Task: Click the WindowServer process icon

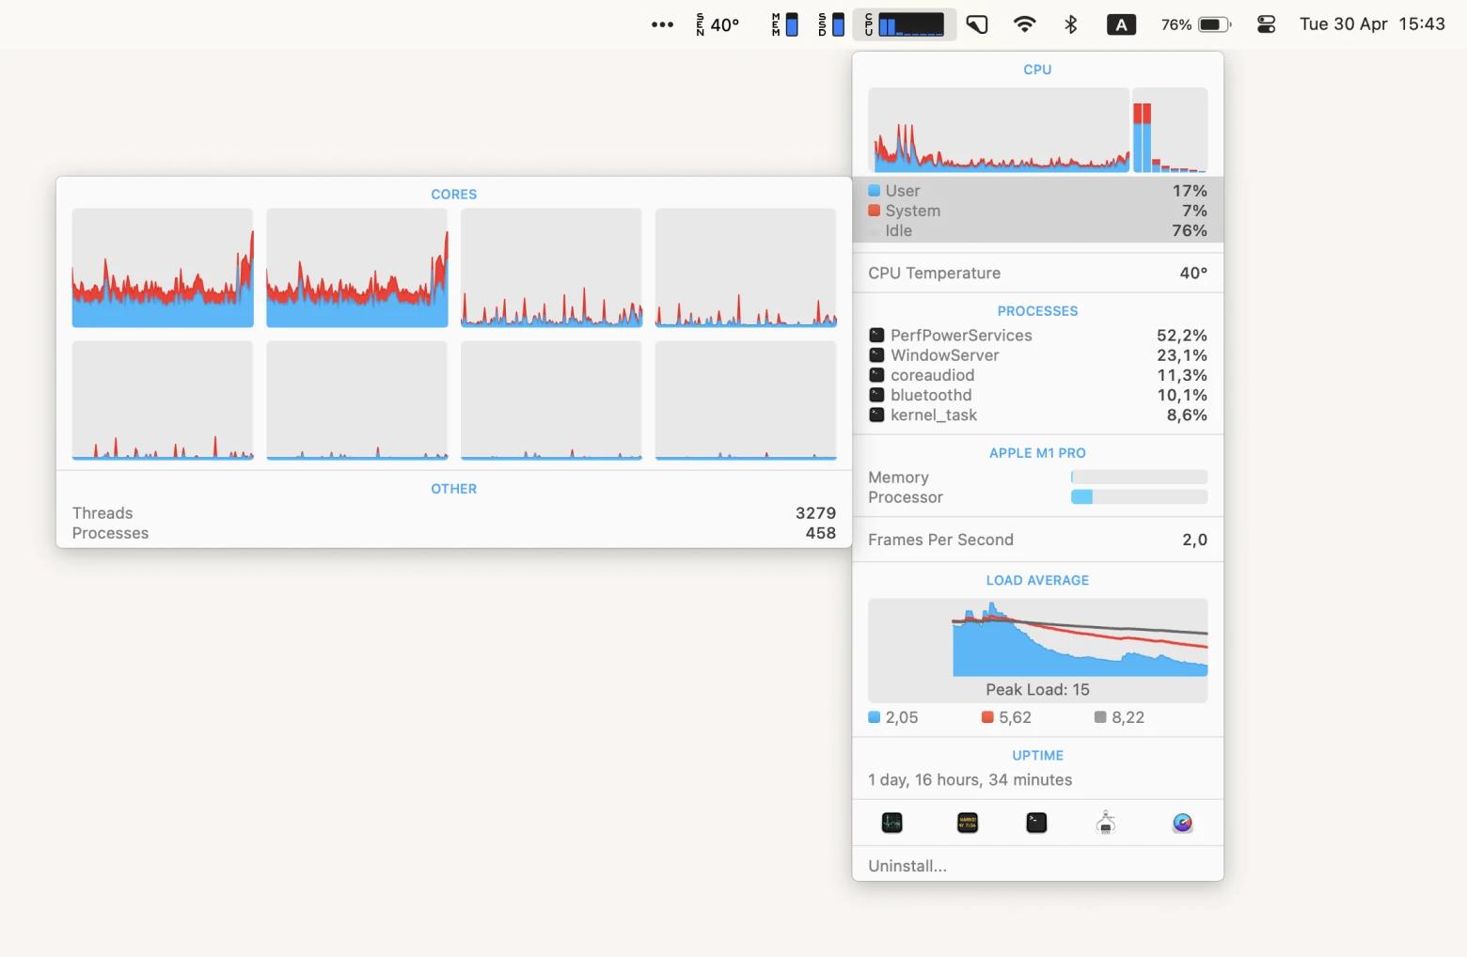Action: point(876,354)
